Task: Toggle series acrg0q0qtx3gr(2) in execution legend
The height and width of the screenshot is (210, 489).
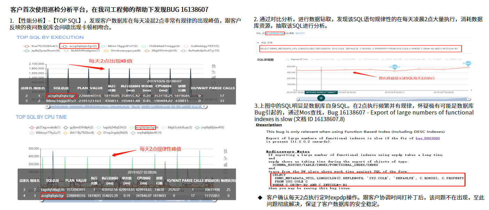Action: (x=79, y=46)
